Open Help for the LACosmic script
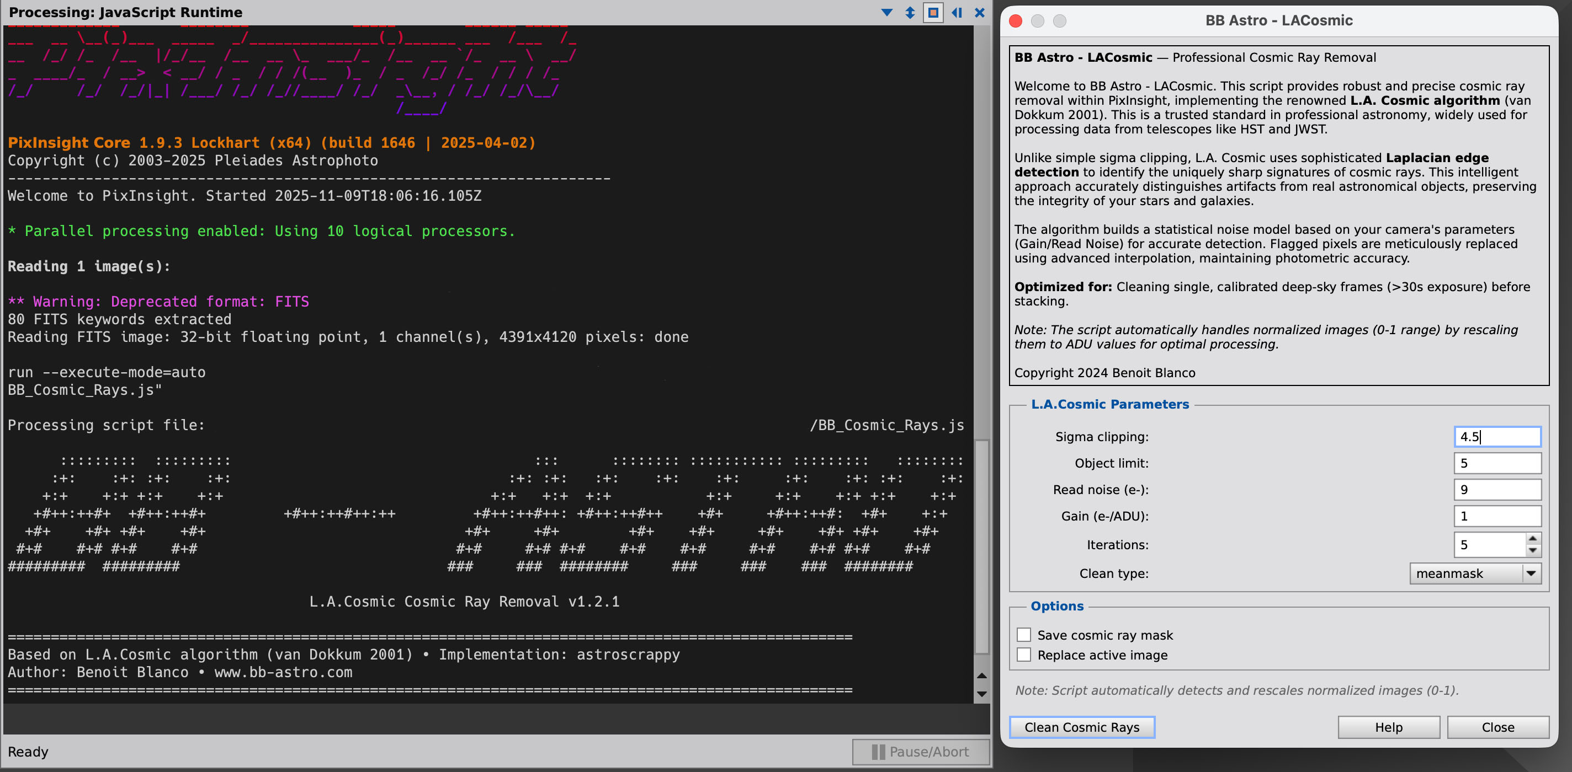 click(1388, 727)
